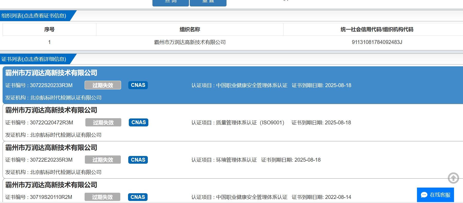
Task: Select the 组织列表(点击查看证书信息) section header
Action: (34, 16)
